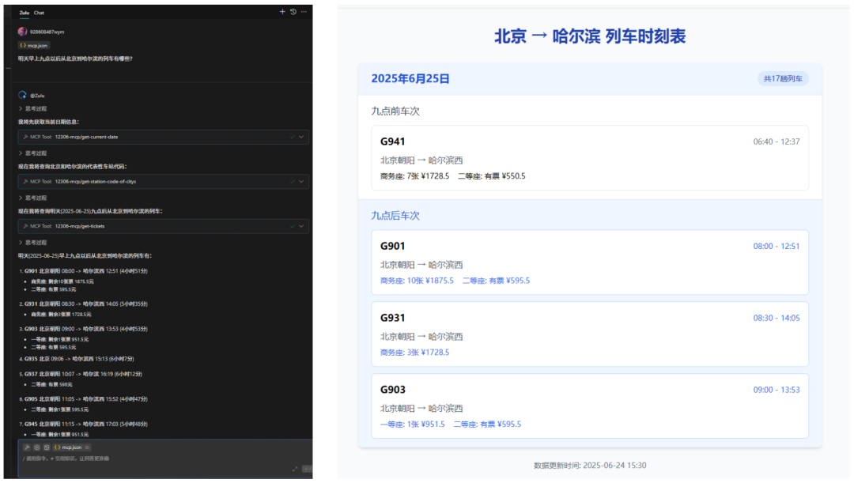Screen dimensions: 854x483
Task: Click the checkmark on the get-current-date MCP tool
Action: [x=293, y=137]
